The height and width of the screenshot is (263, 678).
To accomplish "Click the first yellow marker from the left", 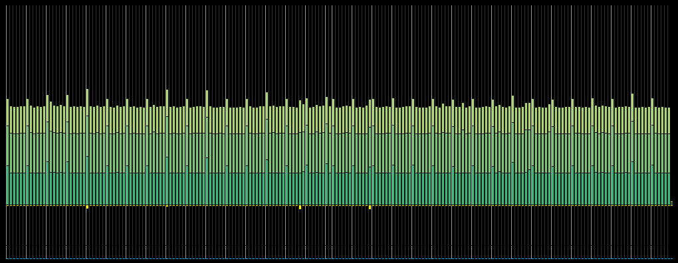I will click(87, 207).
